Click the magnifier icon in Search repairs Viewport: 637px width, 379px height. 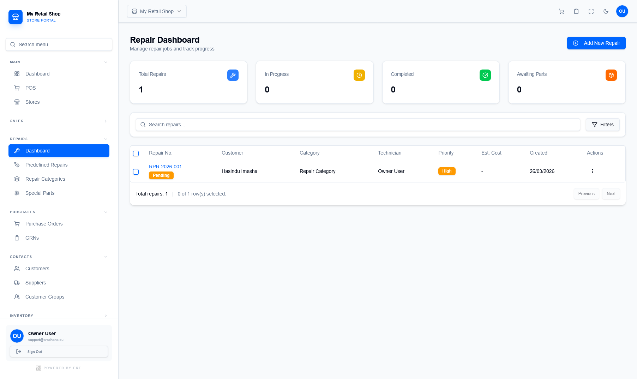tap(143, 125)
